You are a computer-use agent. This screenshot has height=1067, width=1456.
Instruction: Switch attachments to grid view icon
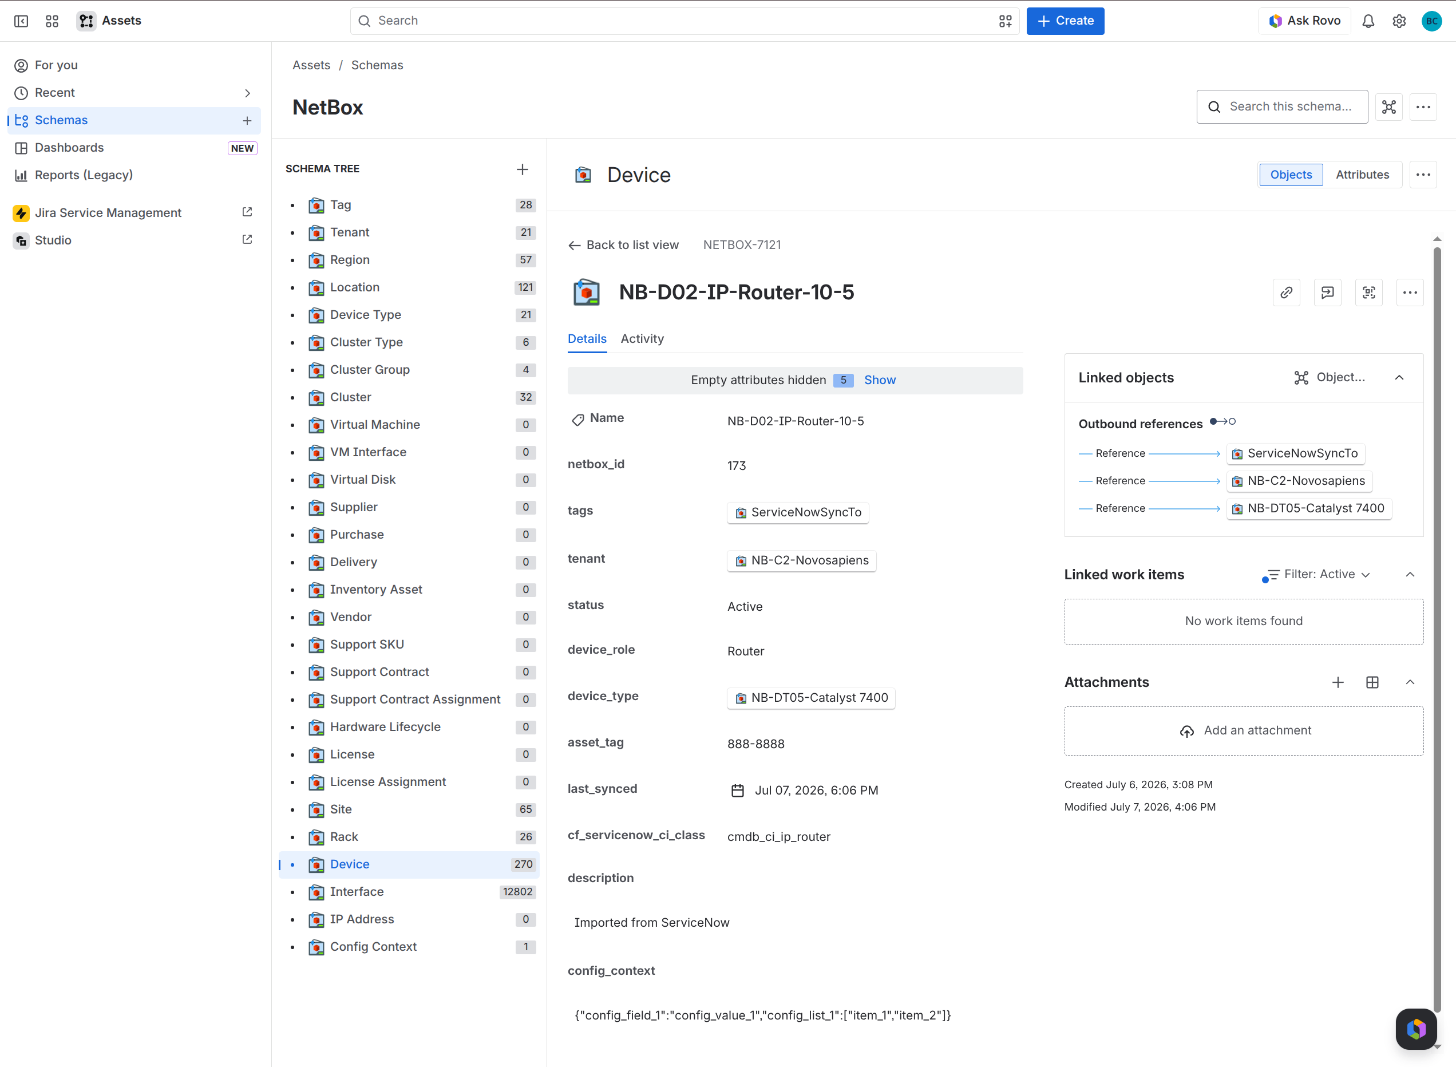point(1372,683)
